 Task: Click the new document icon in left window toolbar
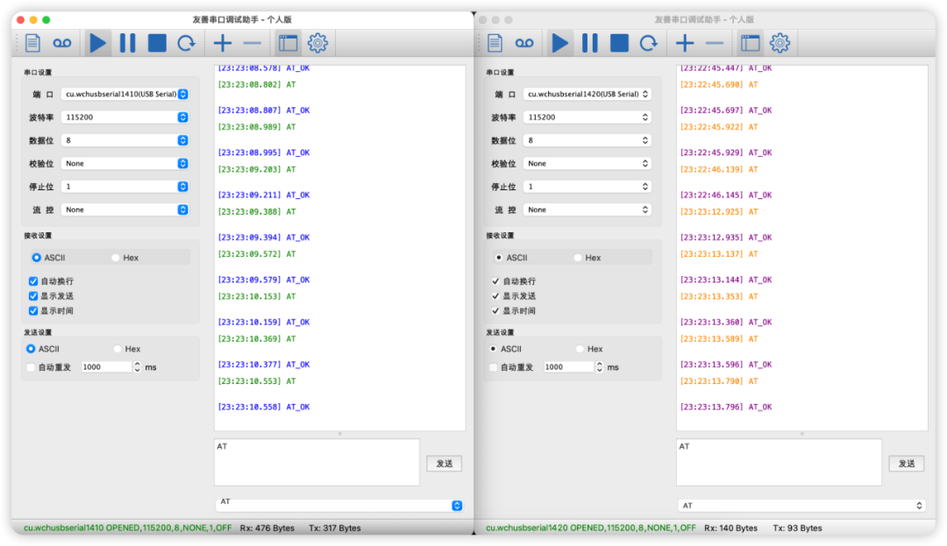click(32, 43)
